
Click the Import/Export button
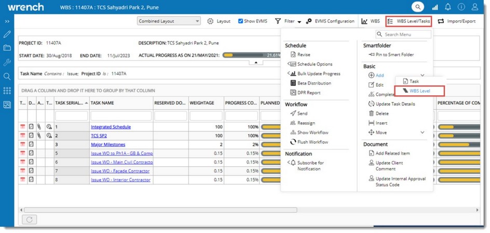point(457,21)
